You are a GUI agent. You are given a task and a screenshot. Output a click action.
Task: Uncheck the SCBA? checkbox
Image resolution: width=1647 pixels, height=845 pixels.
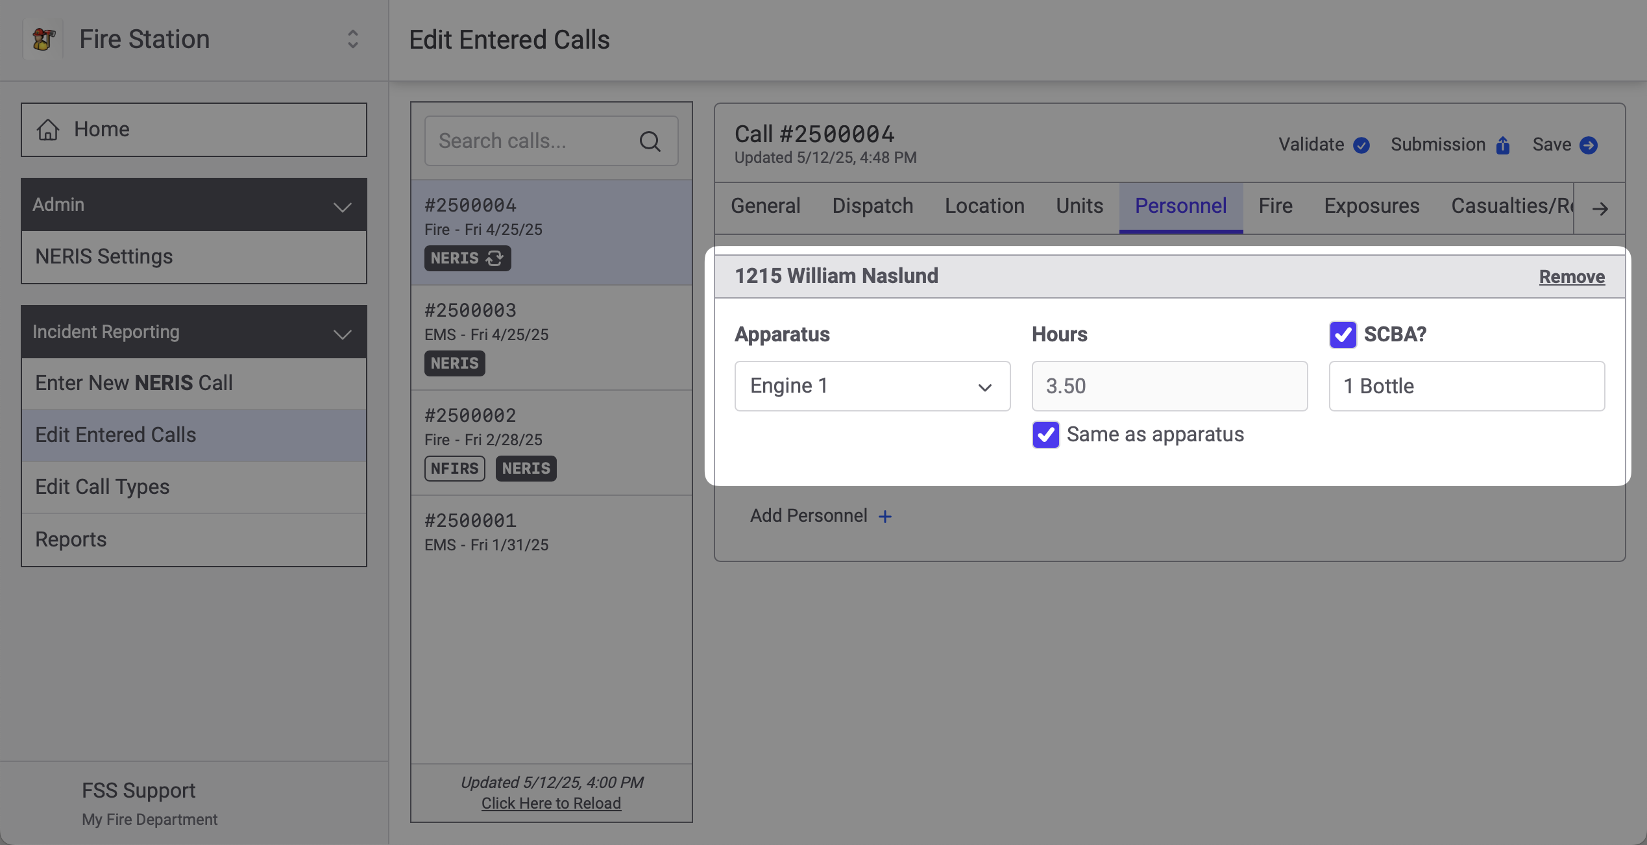pyautogui.click(x=1343, y=334)
